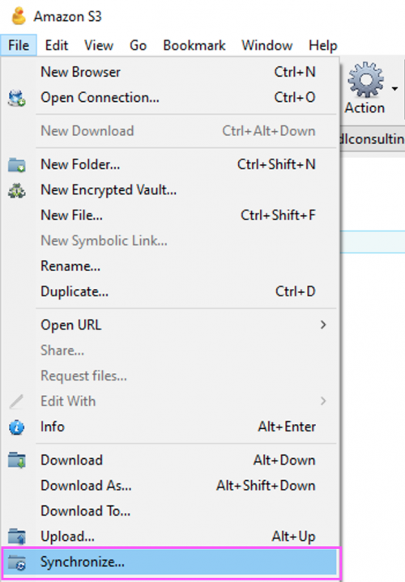Click the New Encrypted Vault icon
The width and height of the screenshot is (405, 582).
click(x=17, y=190)
